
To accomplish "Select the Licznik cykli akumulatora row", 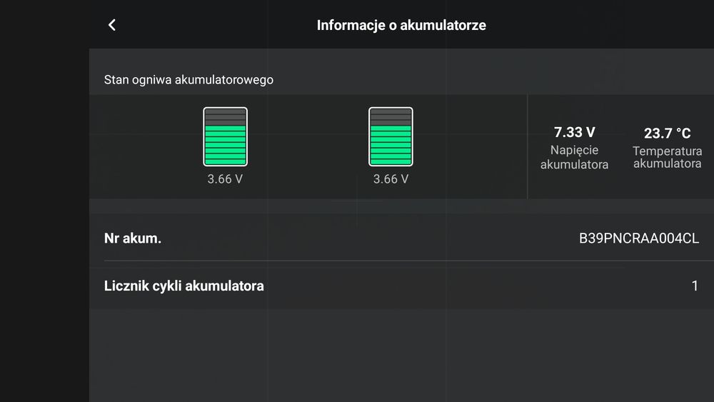I will (x=401, y=286).
